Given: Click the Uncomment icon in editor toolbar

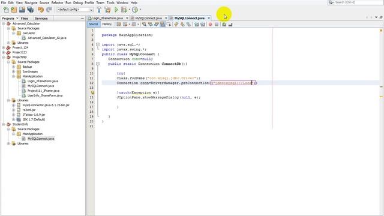Looking at the screenshot, I should (230, 24).
